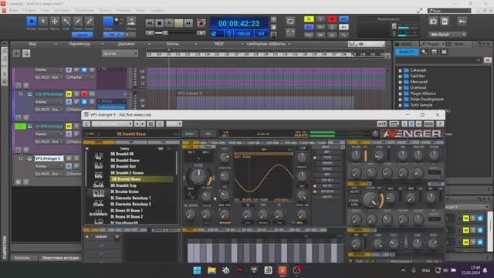Open the Другое track filter dropdown
Image resolution: width=494 pixels, height=278 pixels.
pyautogui.click(x=120, y=53)
